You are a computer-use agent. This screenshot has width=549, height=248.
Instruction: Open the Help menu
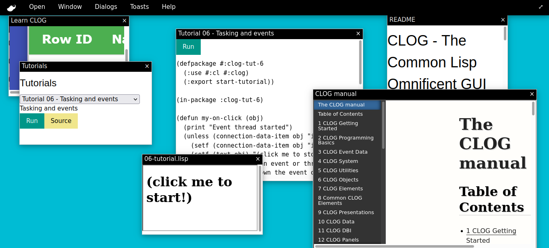point(168,7)
